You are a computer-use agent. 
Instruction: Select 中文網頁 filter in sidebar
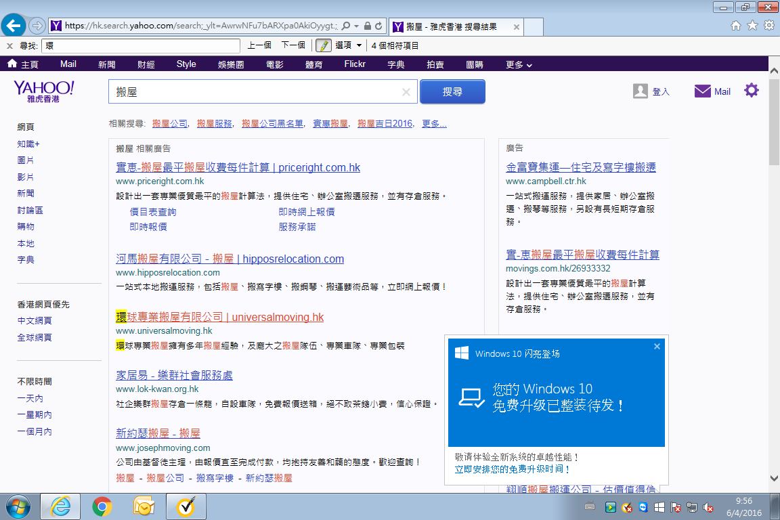point(35,321)
